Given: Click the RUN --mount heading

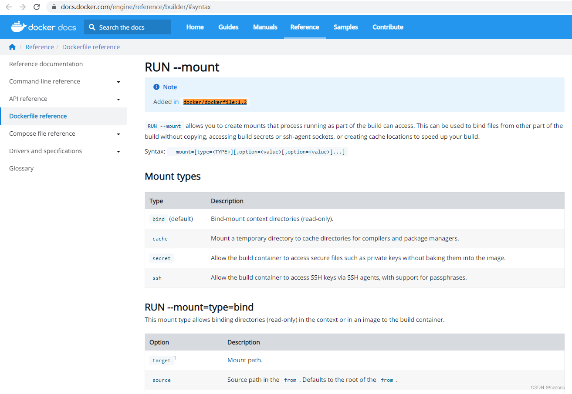Looking at the screenshot, I should coord(182,67).
